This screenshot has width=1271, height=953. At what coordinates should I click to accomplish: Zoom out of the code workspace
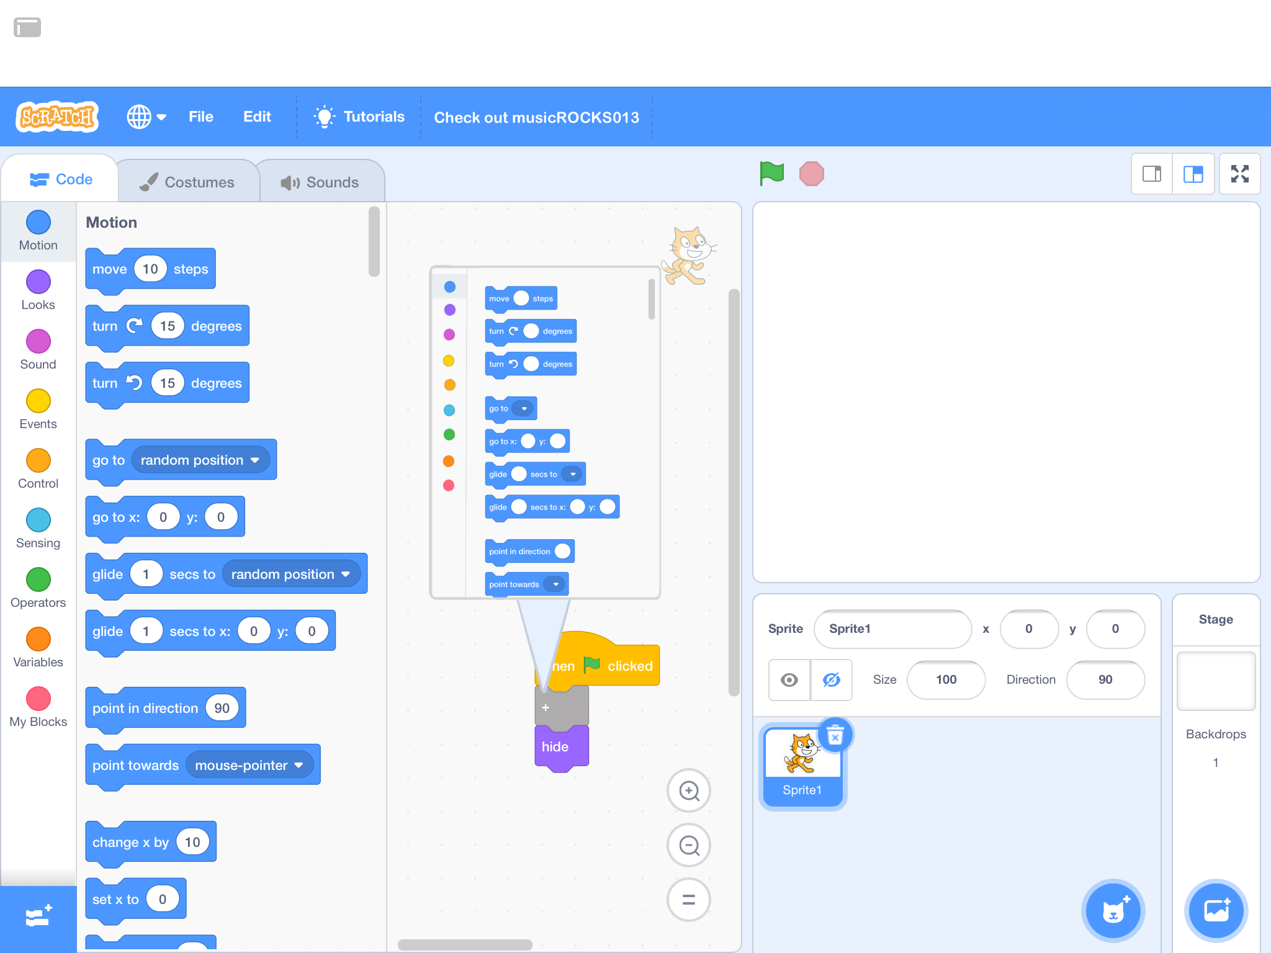(x=689, y=845)
